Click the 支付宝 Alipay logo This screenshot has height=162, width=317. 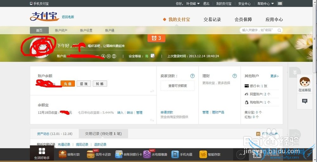point(44,16)
